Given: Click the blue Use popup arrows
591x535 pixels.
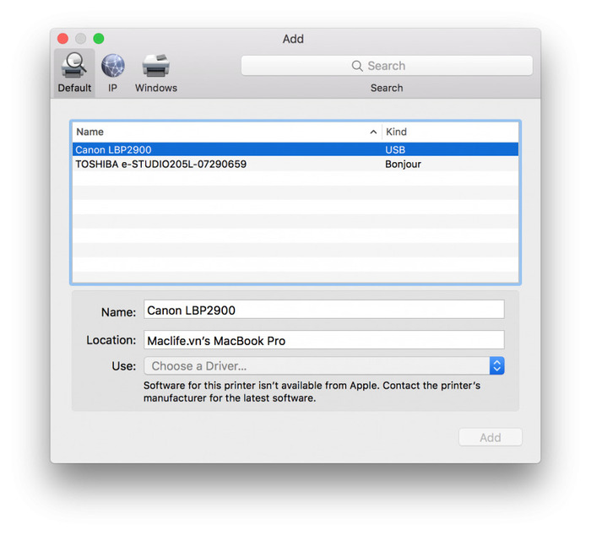Looking at the screenshot, I should click(496, 366).
